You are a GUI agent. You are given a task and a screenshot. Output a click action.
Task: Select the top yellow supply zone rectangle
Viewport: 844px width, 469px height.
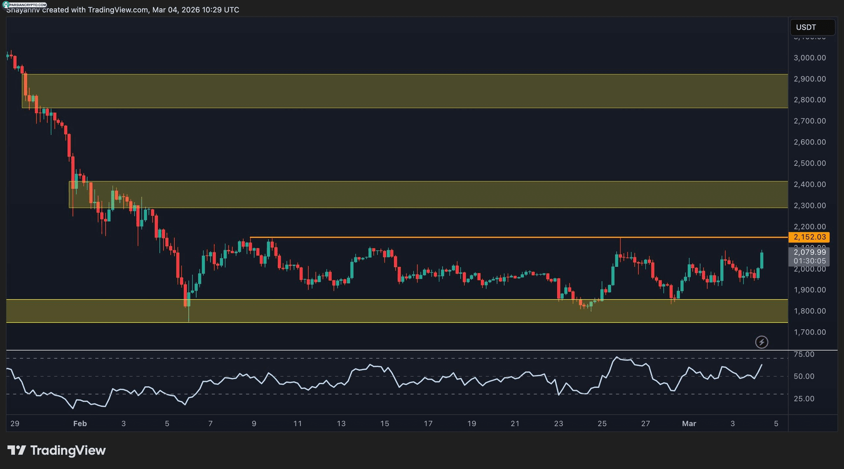(404, 91)
